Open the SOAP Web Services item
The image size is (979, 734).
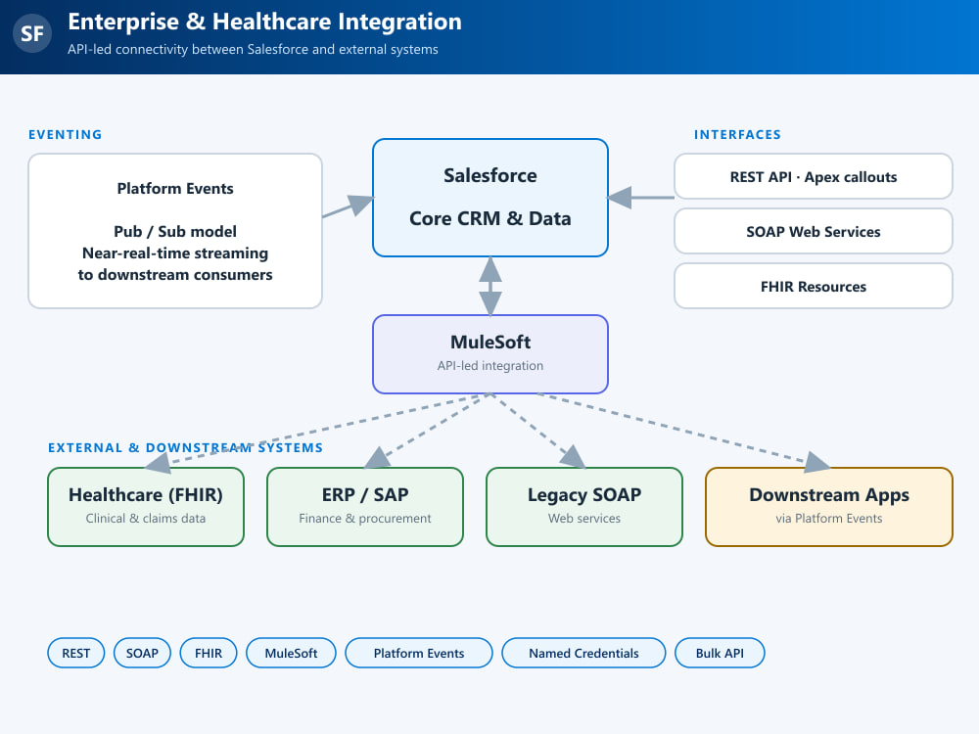[x=813, y=232]
